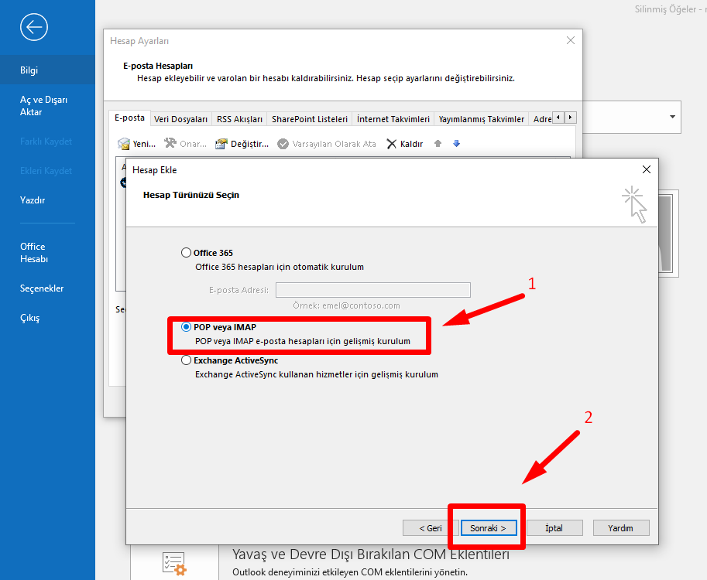Click the E-posta Adresi text field
The image size is (707, 580).
pos(372,290)
